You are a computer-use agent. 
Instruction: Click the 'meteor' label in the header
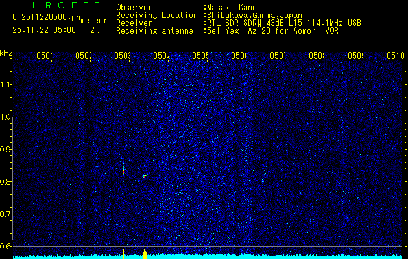tap(94, 21)
